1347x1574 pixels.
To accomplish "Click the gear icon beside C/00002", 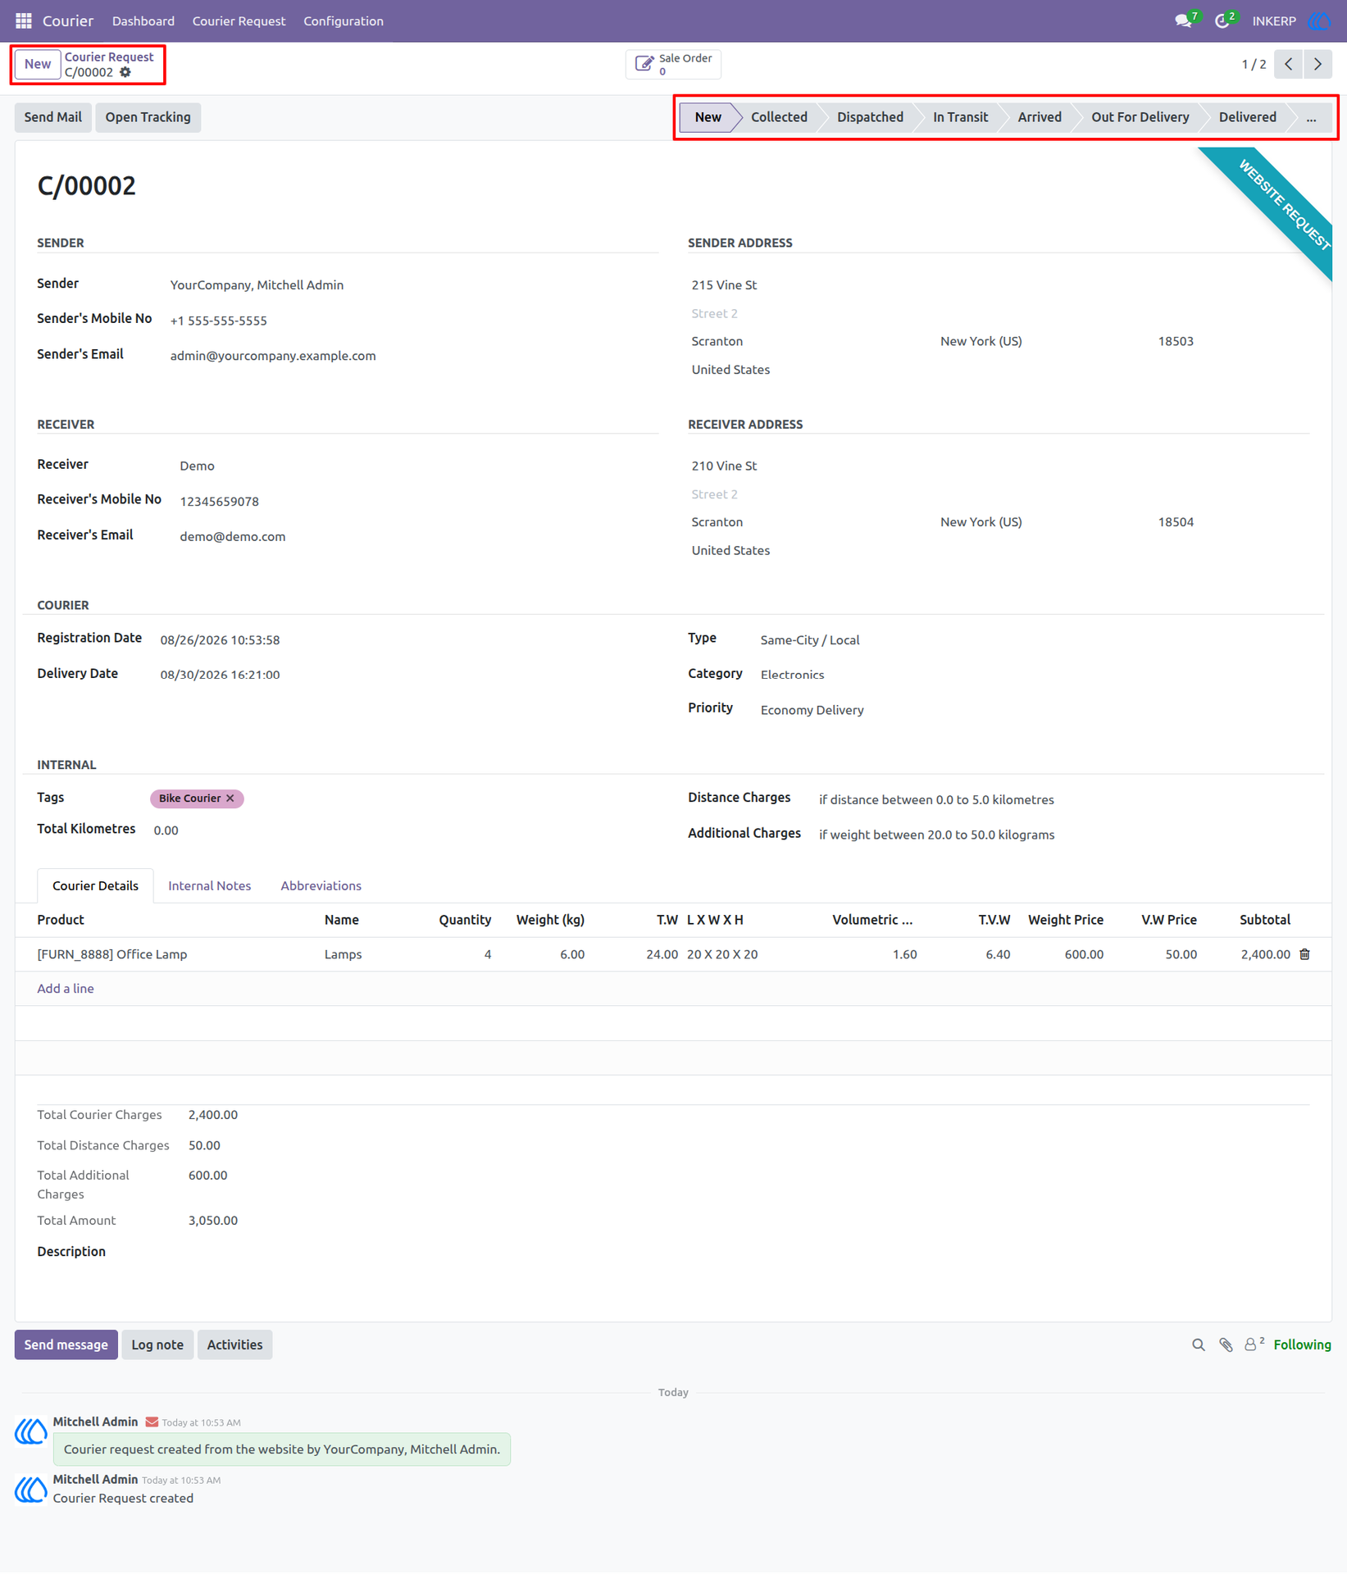I will click(125, 72).
